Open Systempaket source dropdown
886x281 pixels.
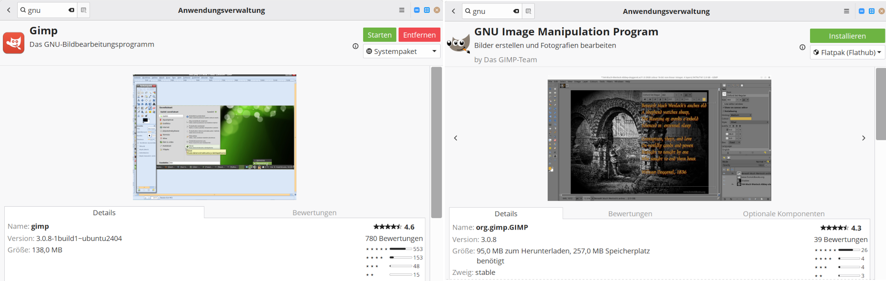(x=402, y=51)
